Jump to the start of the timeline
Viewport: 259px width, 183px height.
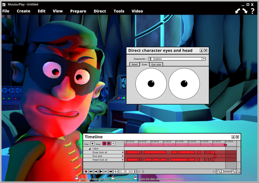click(91, 171)
